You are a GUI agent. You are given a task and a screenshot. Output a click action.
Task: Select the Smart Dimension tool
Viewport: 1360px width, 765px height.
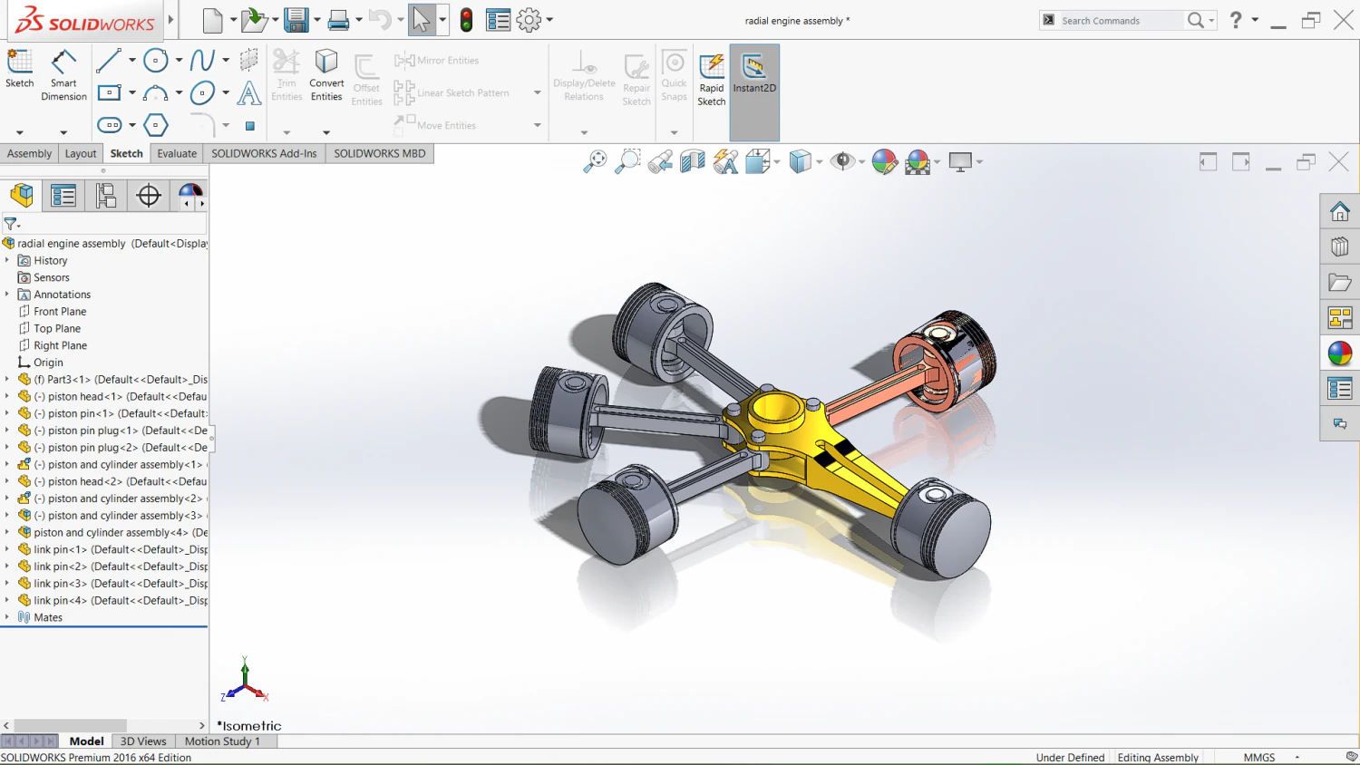[63, 75]
